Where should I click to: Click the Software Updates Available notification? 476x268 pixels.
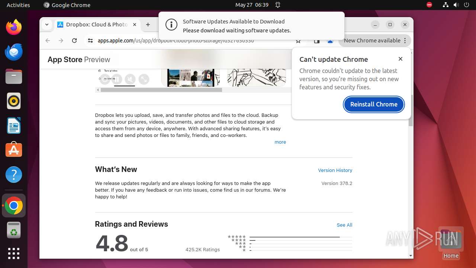point(251,26)
